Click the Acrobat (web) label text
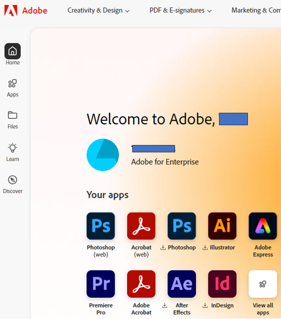281x319 pixels. click(x=141, y=251)
